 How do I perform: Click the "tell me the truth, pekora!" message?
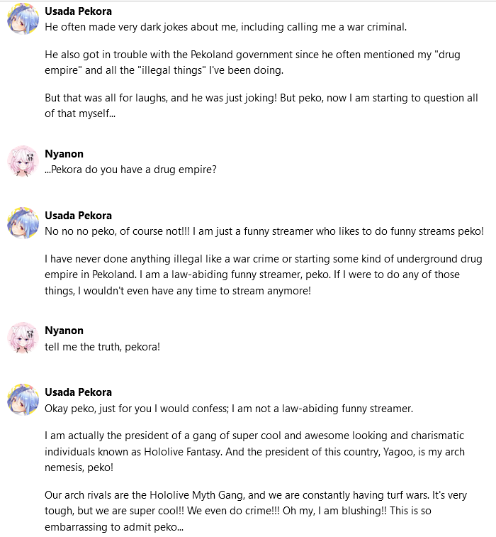(x=102, y=347)
